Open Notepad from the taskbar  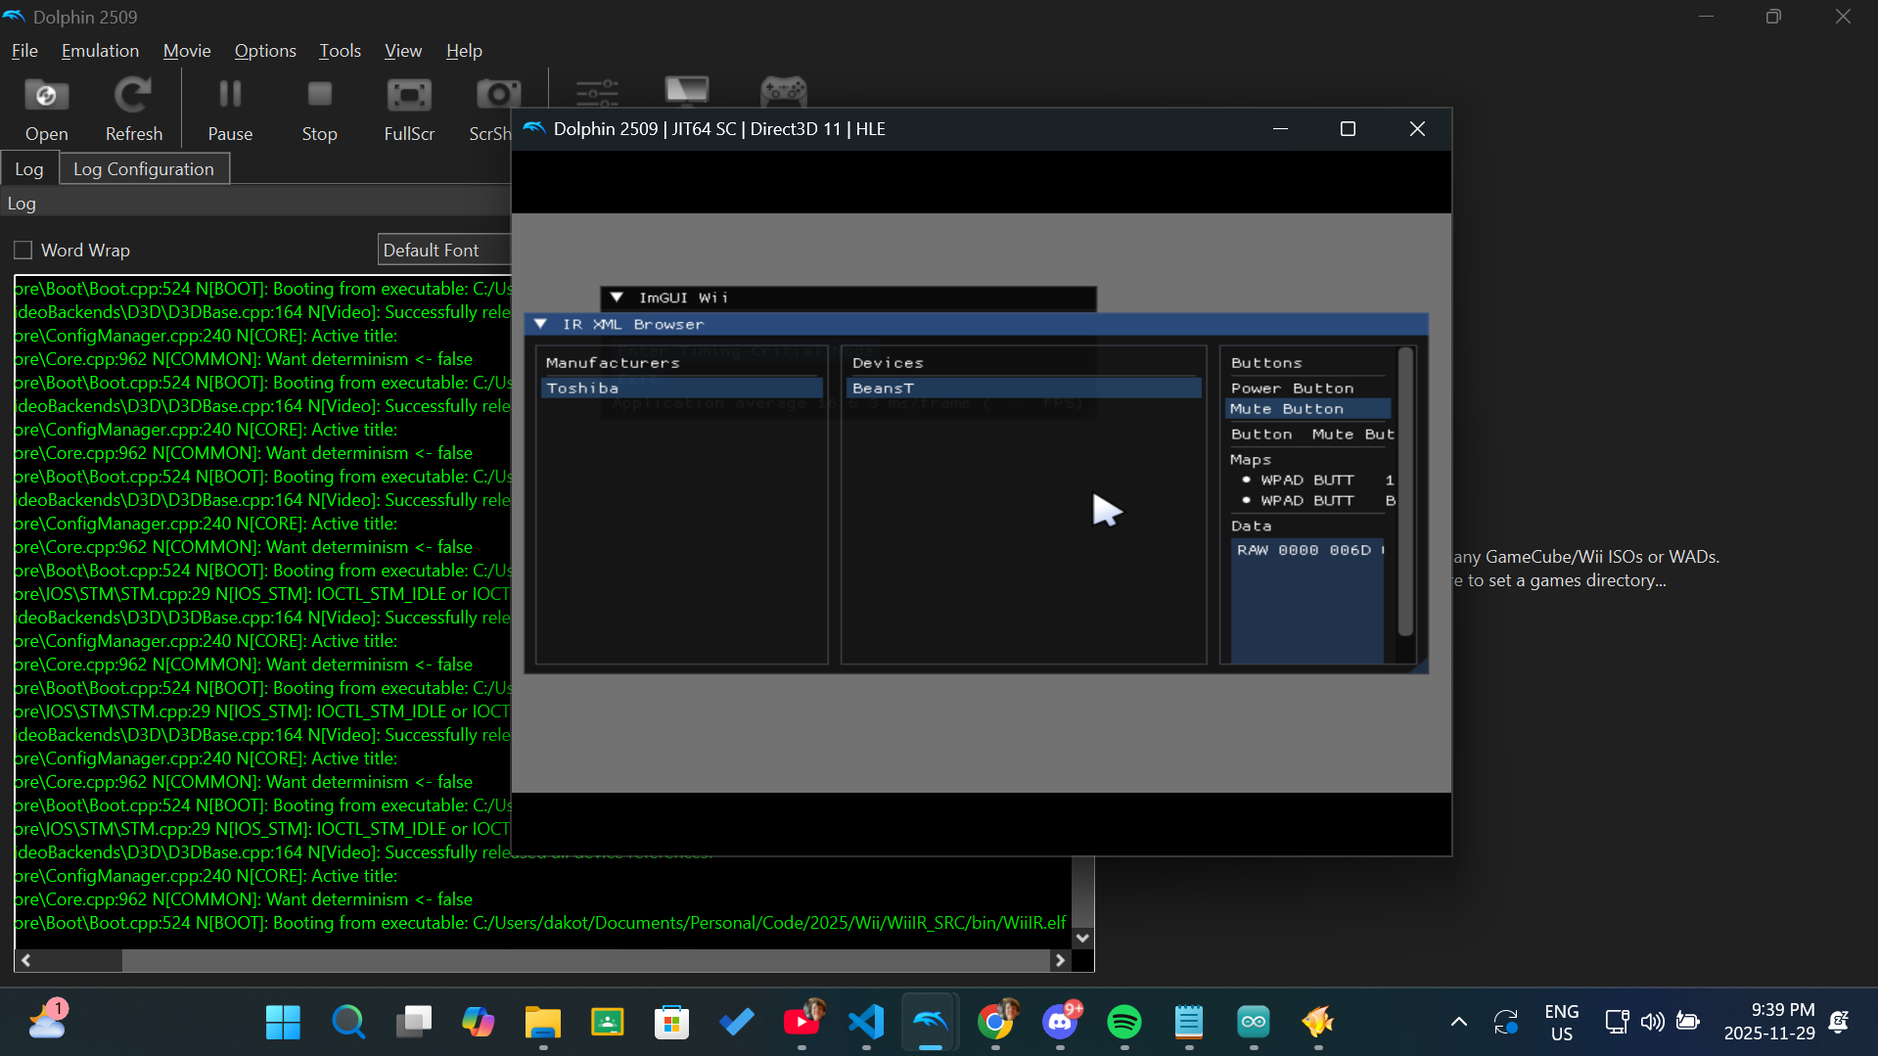pos(1189,1023)
